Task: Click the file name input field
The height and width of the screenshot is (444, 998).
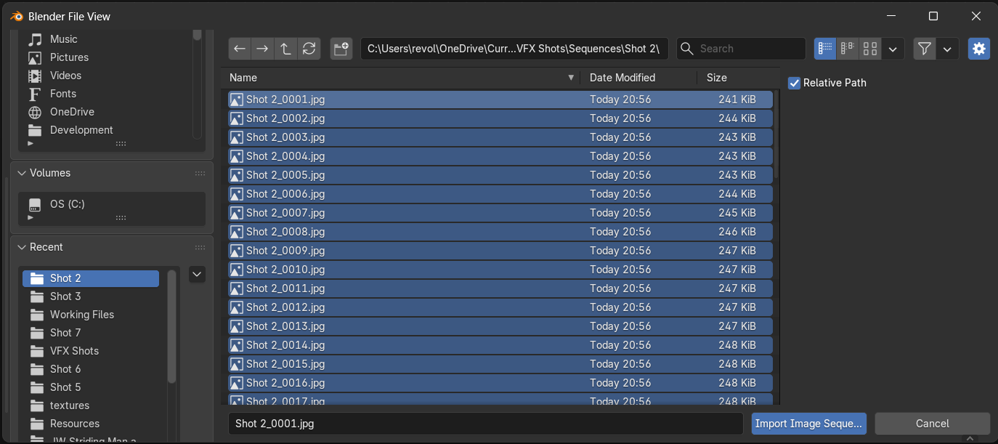Action: 484,424
